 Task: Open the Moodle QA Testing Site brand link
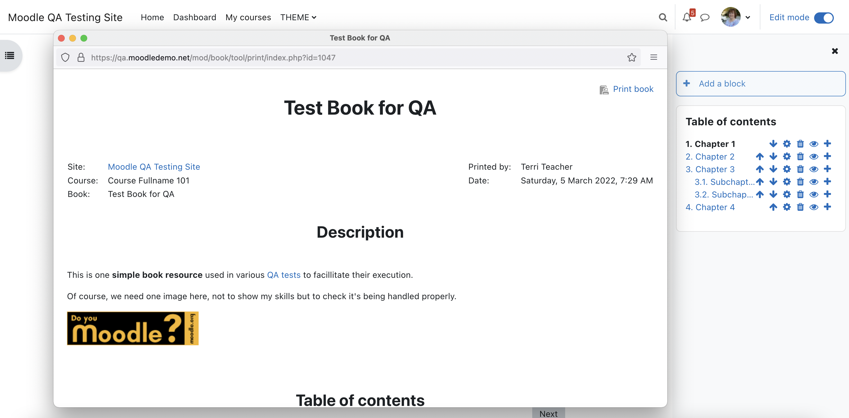[65, 17]
